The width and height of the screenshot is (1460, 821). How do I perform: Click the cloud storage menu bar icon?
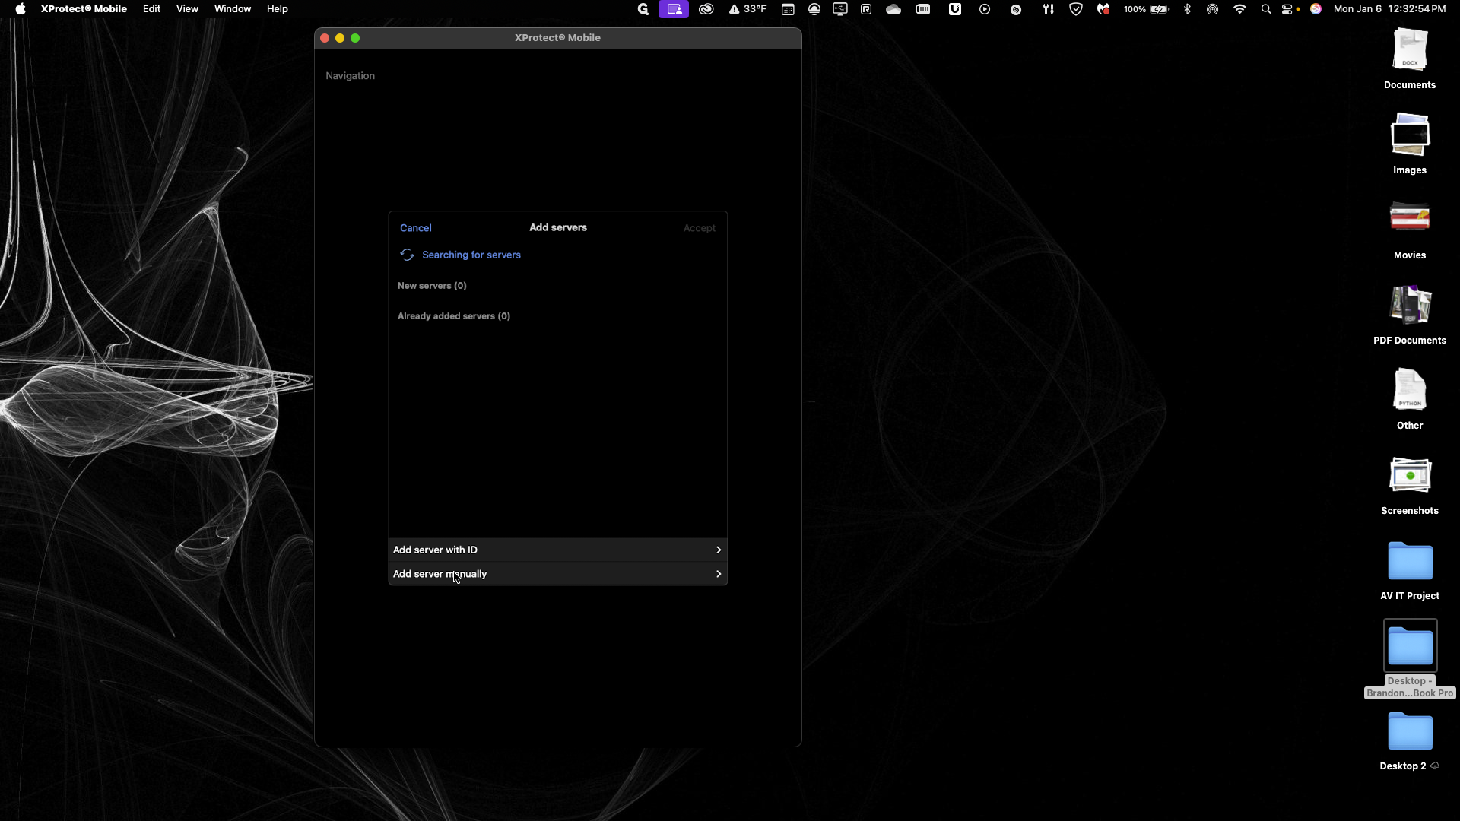pyautogui.click(x=893, y=9)
